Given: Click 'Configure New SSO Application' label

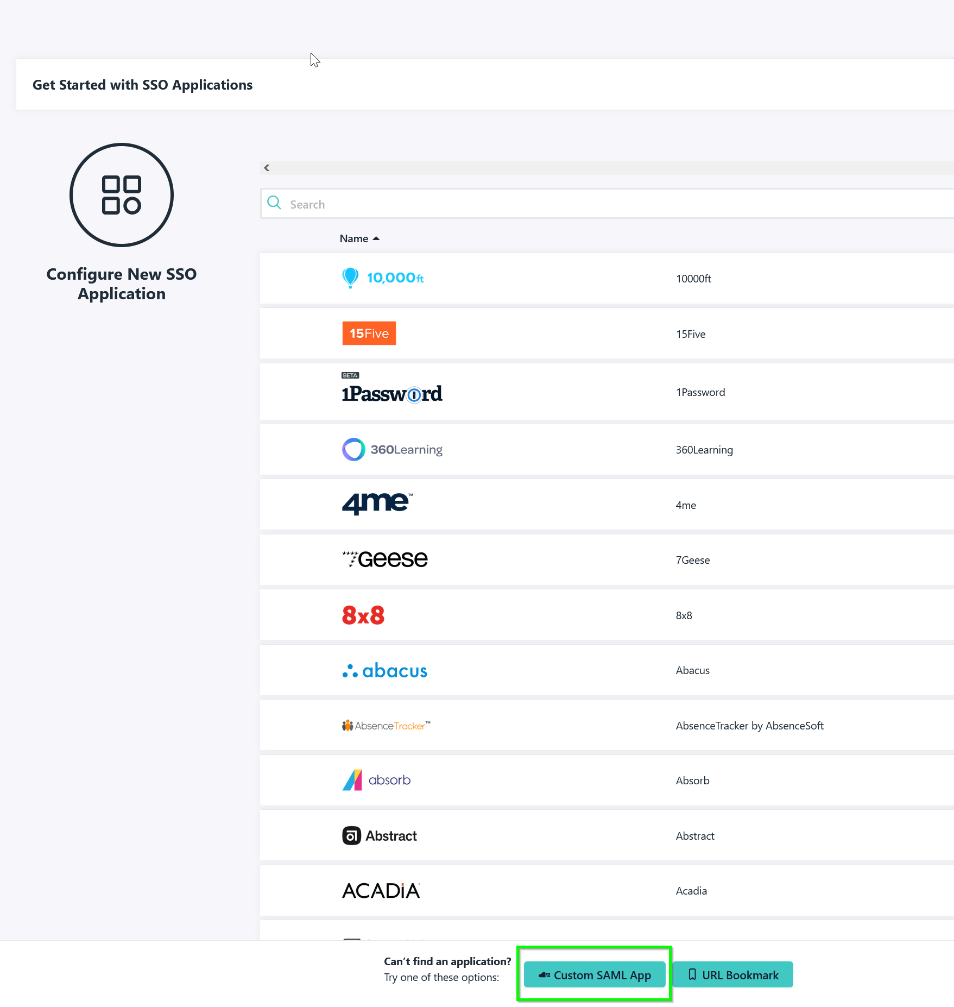Looking at the screenshot, I should [x=122, y=284].
